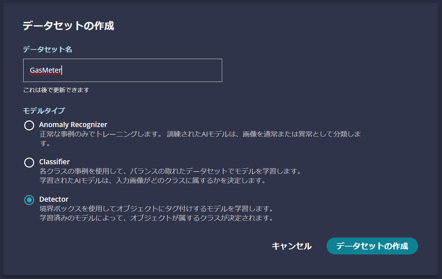The height and width of the screenshot is (279, 442).
Task: Click the データセットの作成 dialog title
Action: (67, 25)
